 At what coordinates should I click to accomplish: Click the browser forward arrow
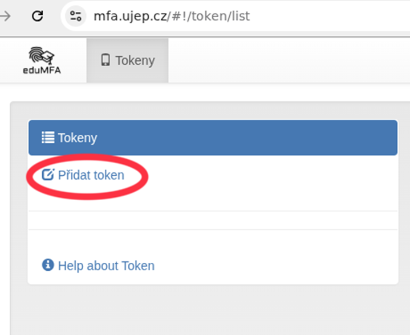click(6, 15)
